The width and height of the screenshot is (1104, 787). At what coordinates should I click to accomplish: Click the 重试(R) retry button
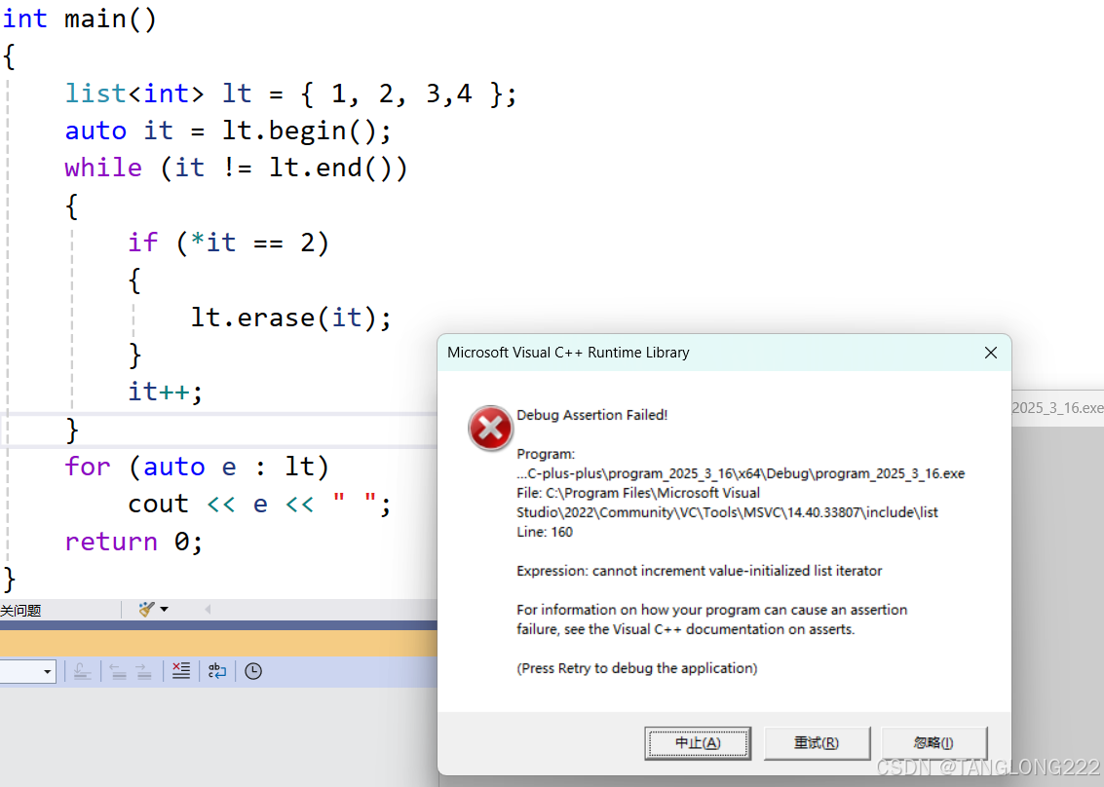click(x=817, y=743)
